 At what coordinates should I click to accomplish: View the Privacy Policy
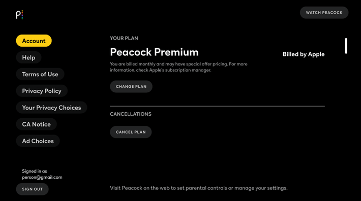point(42,91)
